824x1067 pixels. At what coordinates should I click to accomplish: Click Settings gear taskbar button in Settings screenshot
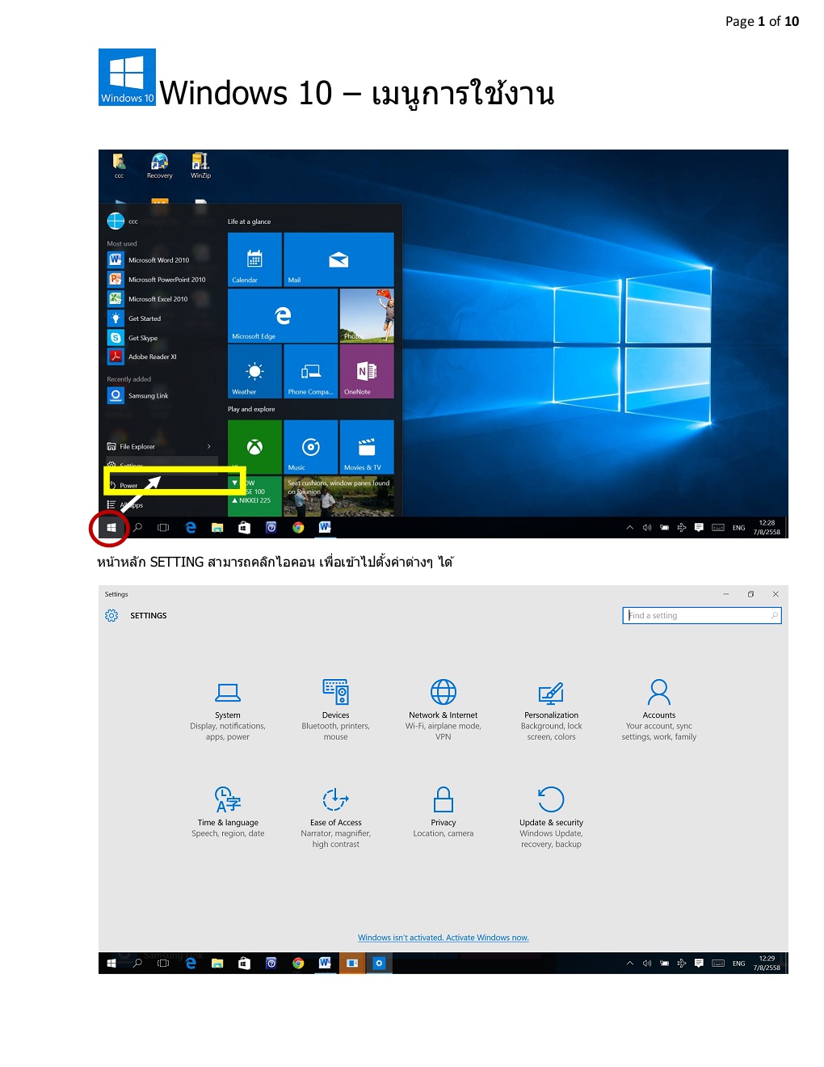[379, 963]
